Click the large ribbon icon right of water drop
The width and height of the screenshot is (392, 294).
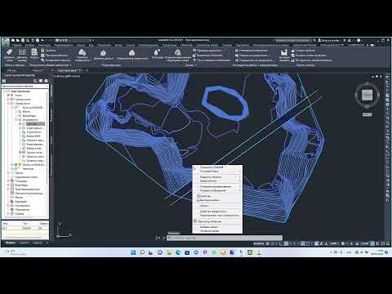click(178, 52)
